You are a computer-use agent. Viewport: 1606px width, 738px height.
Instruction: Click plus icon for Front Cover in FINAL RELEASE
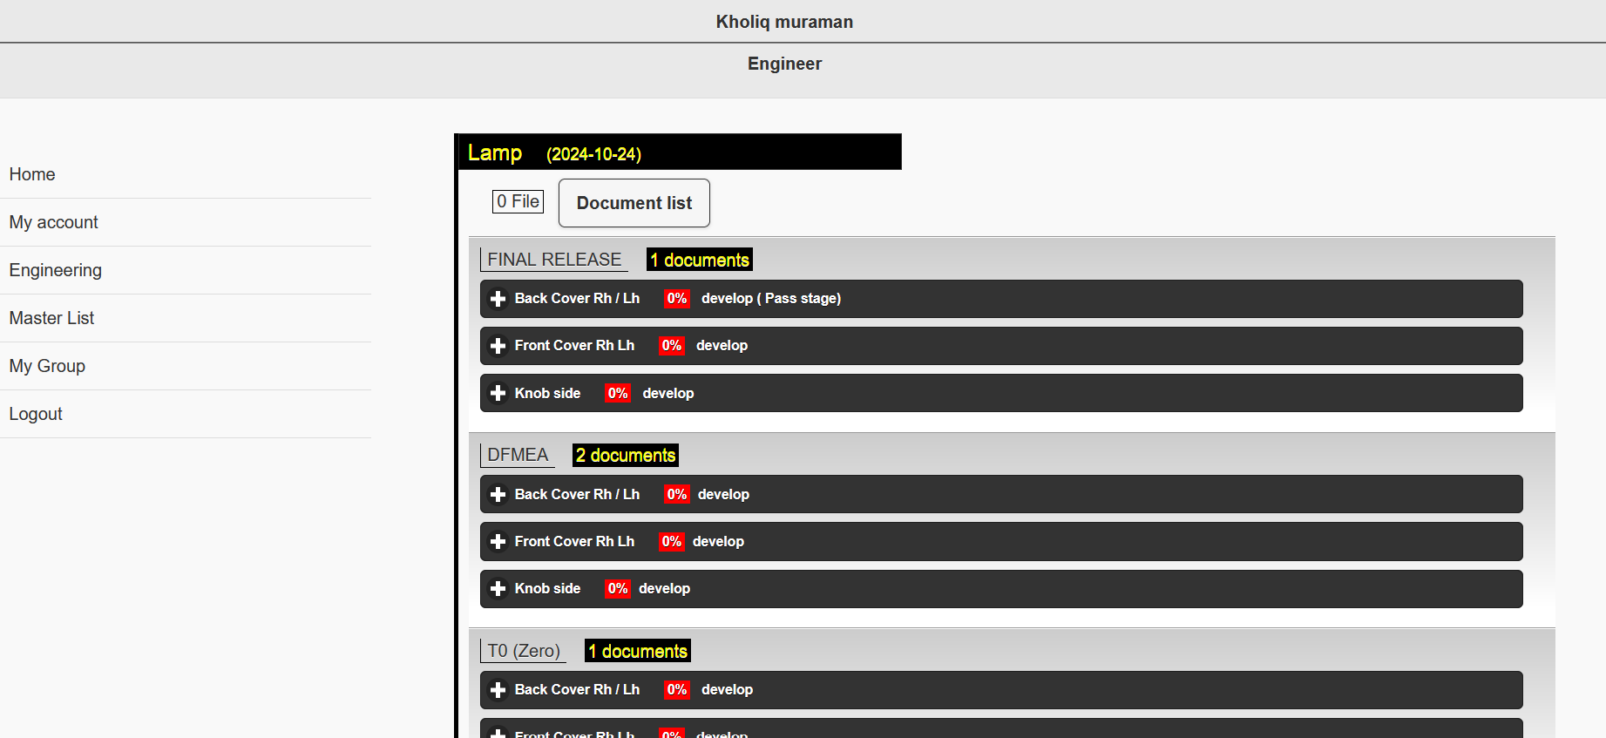tap(498, 346)
